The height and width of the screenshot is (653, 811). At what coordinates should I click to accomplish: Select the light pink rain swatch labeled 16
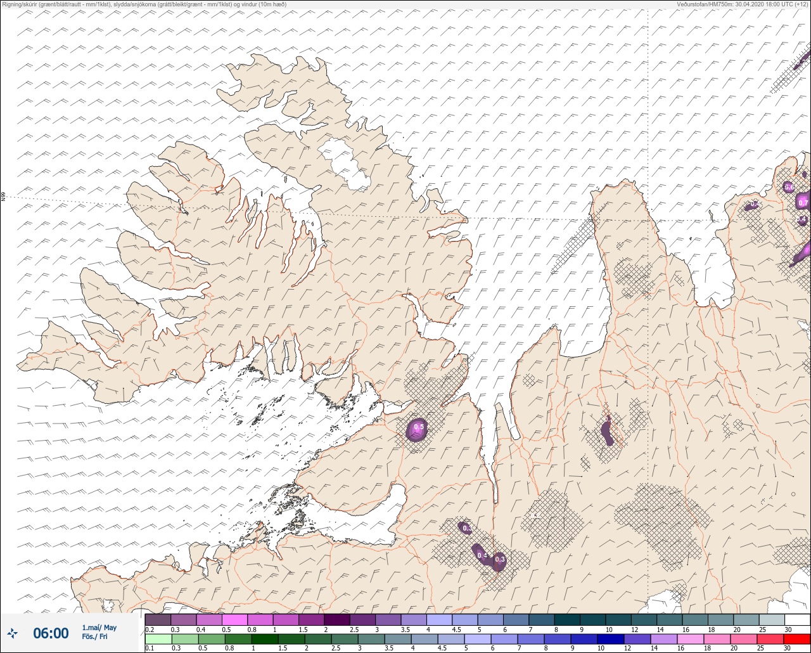690,638
